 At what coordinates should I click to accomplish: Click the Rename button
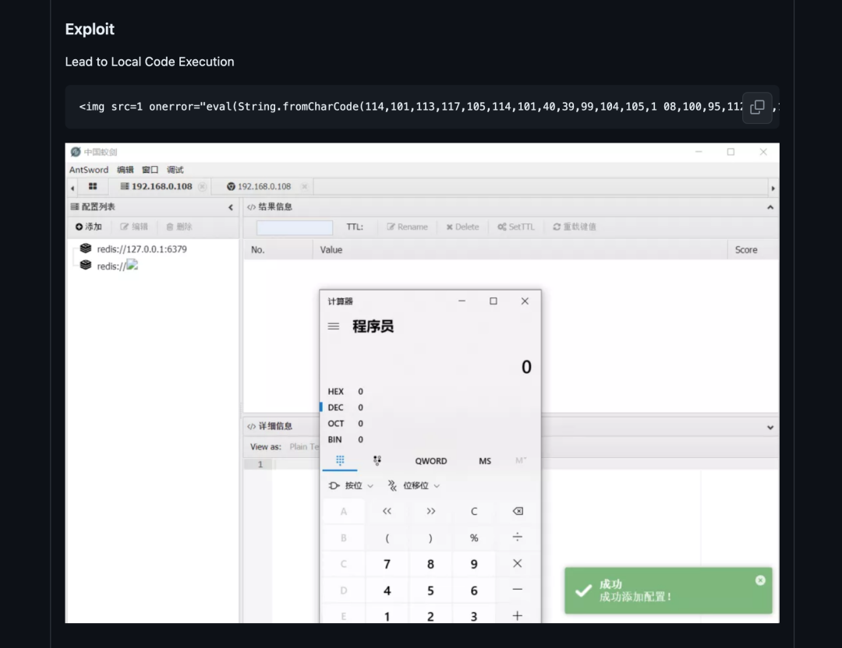[407, 227]
